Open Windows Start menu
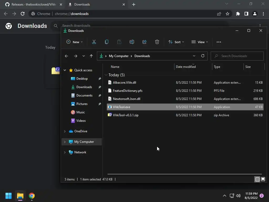This screenshot has width=269, height=202. coord(8,196)
